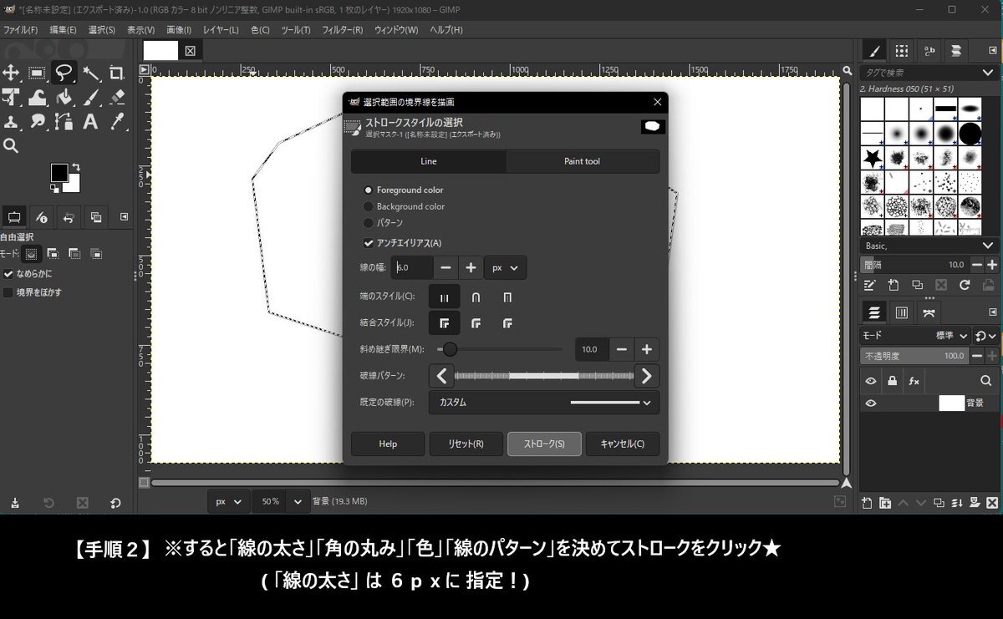Open the Undo History tab
Screen dimensions: 1003x619
click(x=69, y=217)
